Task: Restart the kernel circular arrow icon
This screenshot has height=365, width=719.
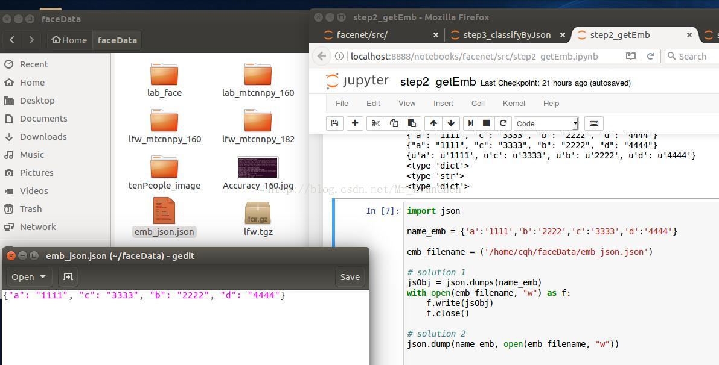Action: point(503,123)
